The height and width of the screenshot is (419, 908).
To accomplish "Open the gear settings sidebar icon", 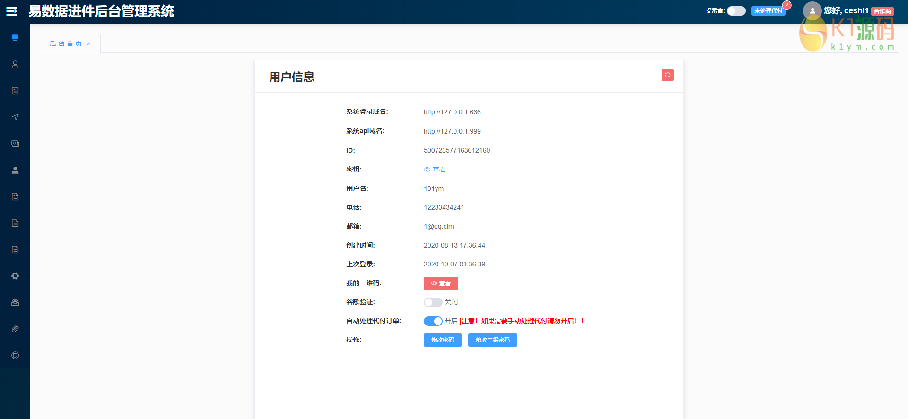I will coord(15,276).
